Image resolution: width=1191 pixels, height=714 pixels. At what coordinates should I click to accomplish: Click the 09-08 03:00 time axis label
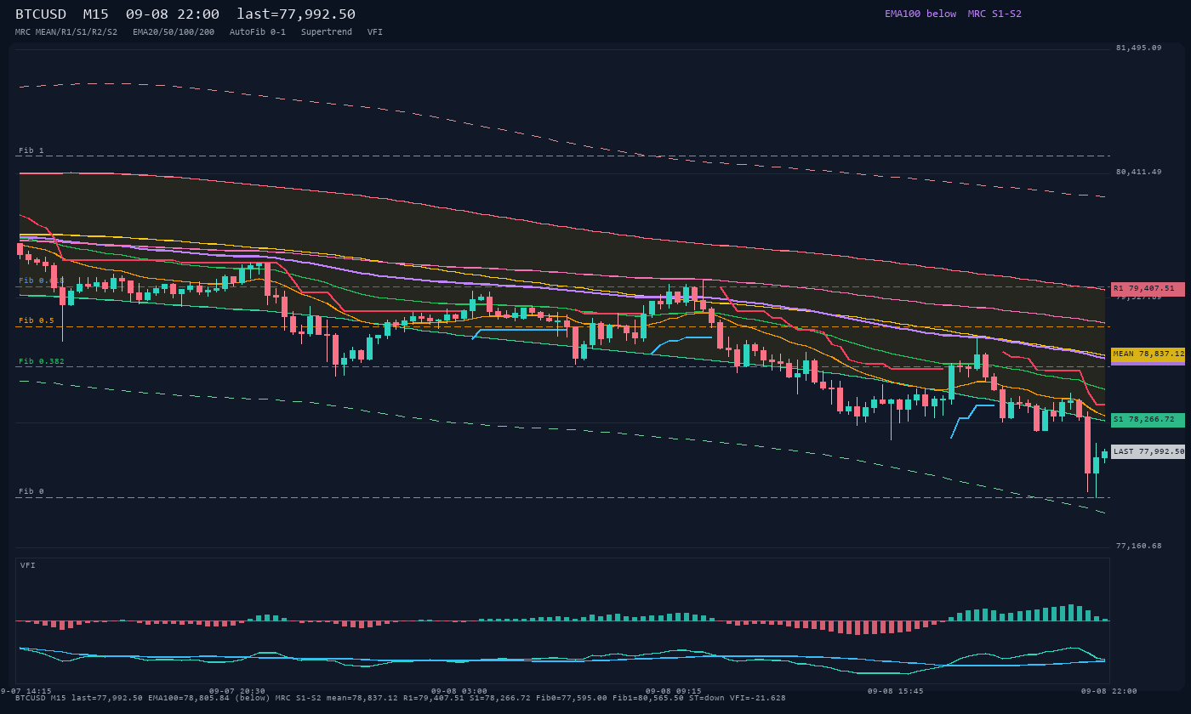[x=459, y=691]
